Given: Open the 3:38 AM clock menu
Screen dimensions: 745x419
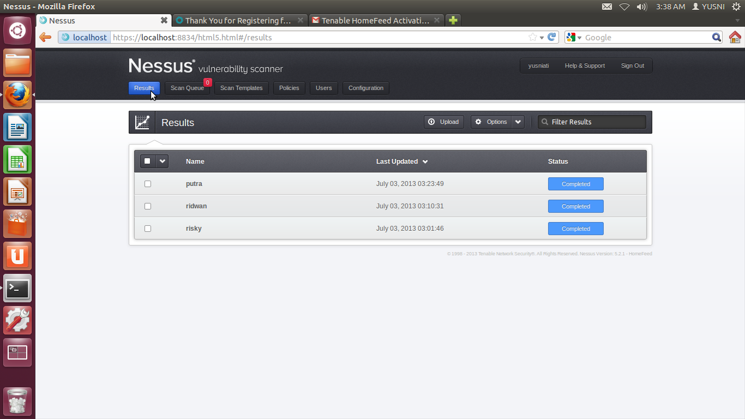Looking at the screenshot, I should pos(671,7).
